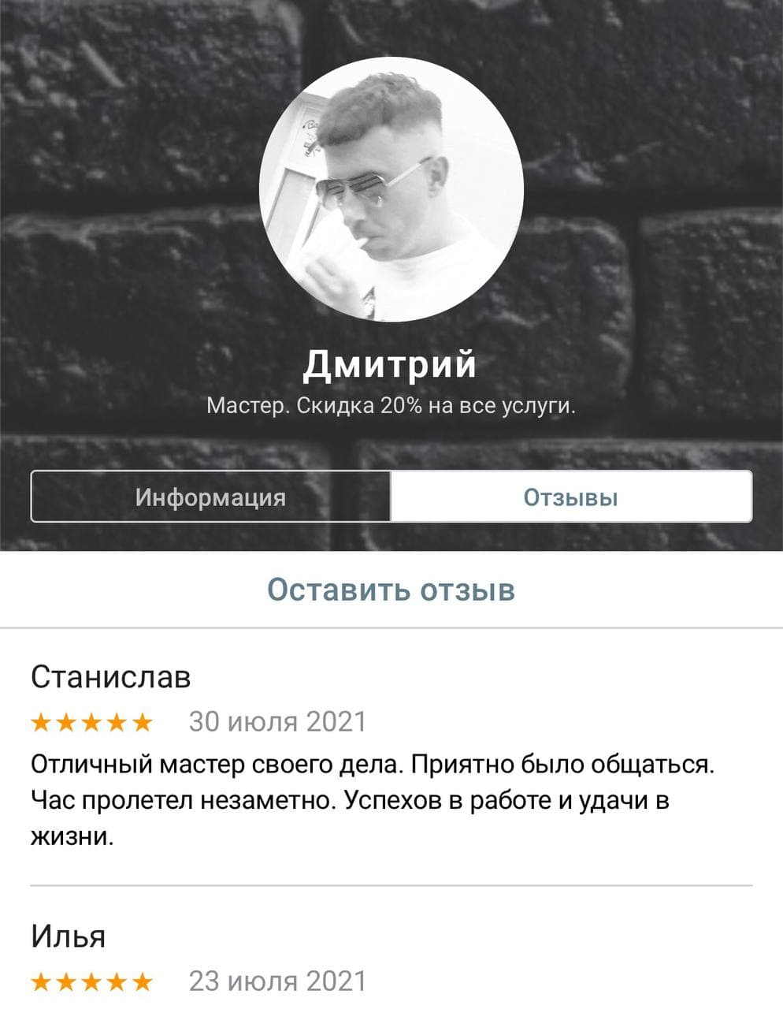The height and width of the screenshot is (1009, 783).
Task: Click the first star of Илья's rating
Action: click(x=42, y=981)
